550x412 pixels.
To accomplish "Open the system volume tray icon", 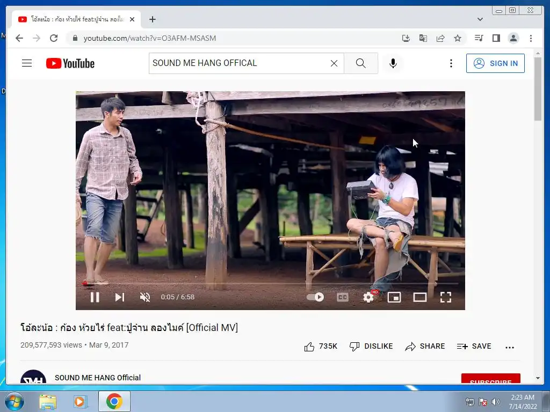I will [x=496, y=402].
